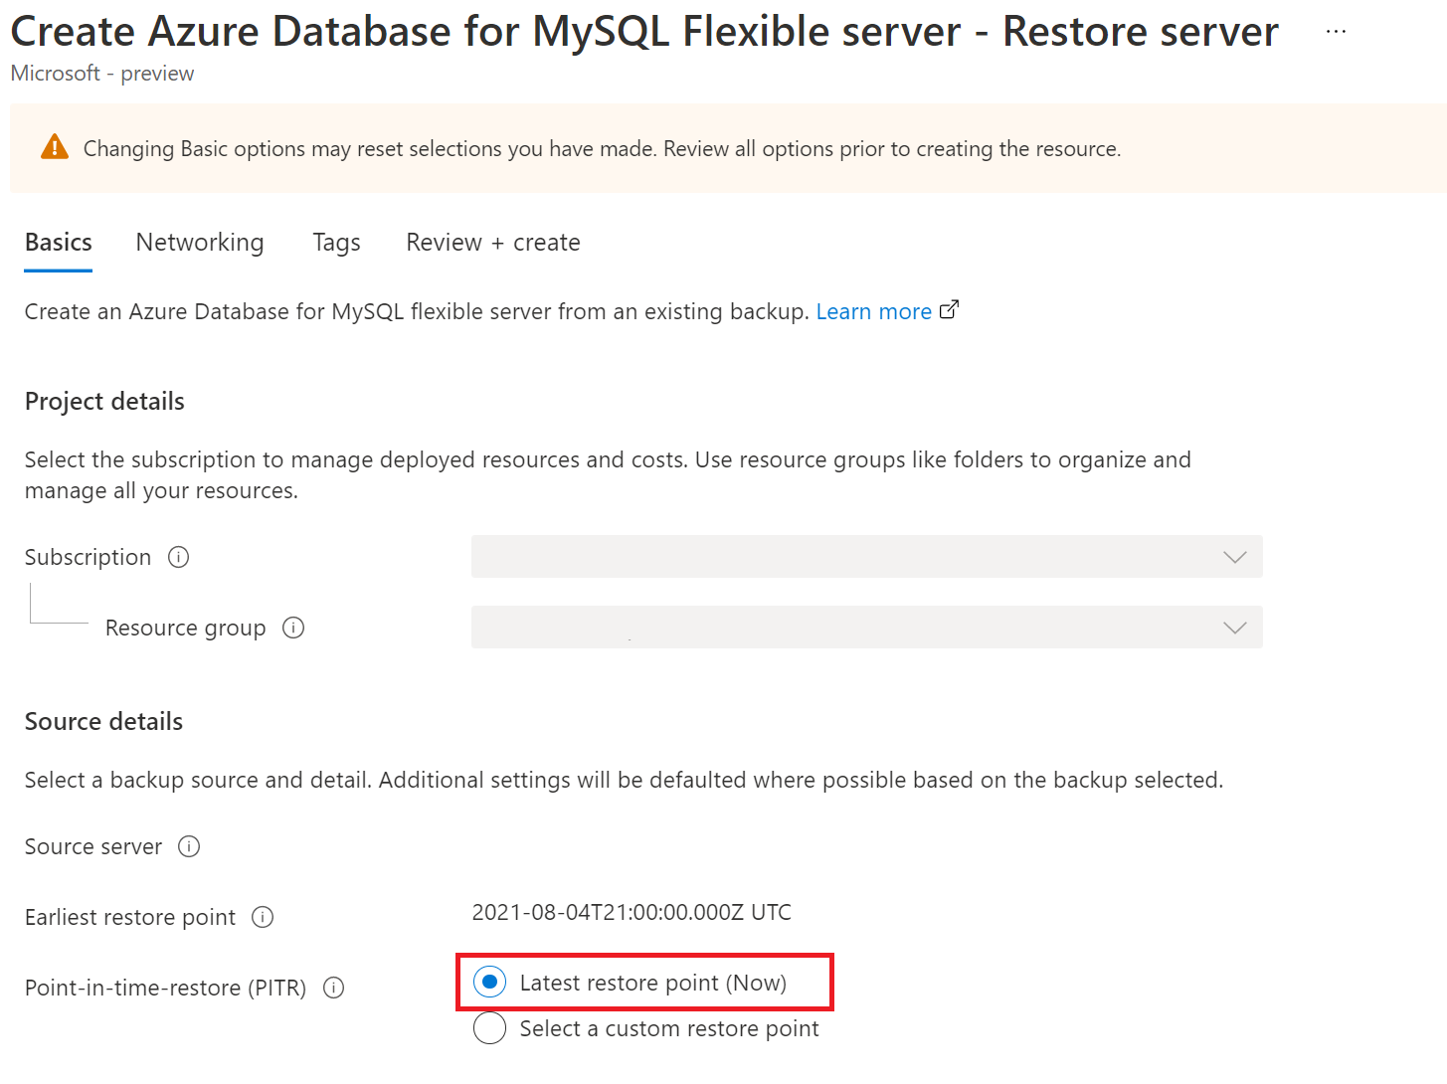The height and width of the screenshot is (1084, 1447).
Task: Open the Learn more link
Action: point(874,311)
